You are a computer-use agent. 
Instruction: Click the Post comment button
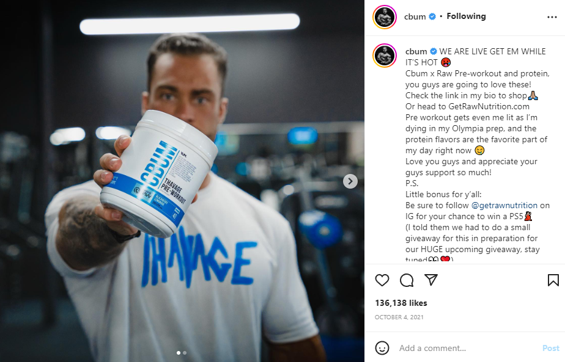point(550,348)
